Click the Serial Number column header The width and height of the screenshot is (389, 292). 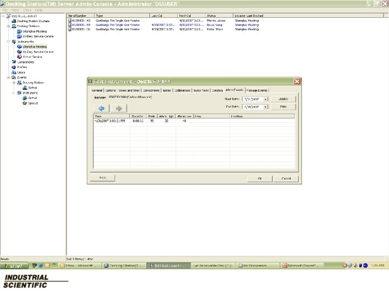tap(81, 15)
